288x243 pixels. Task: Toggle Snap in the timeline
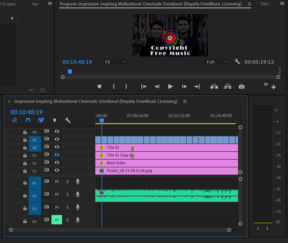[x=28, y=120]
